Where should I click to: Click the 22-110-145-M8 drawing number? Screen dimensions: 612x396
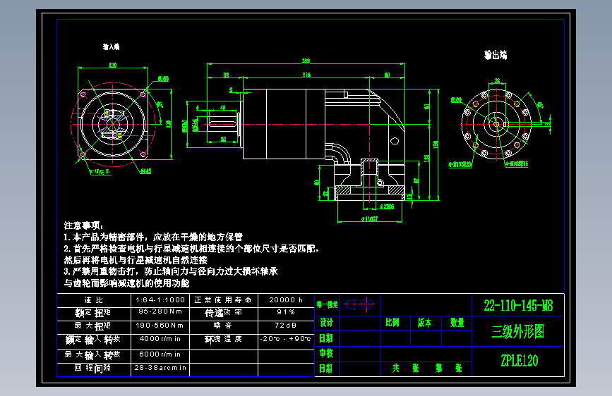[518, 306]
